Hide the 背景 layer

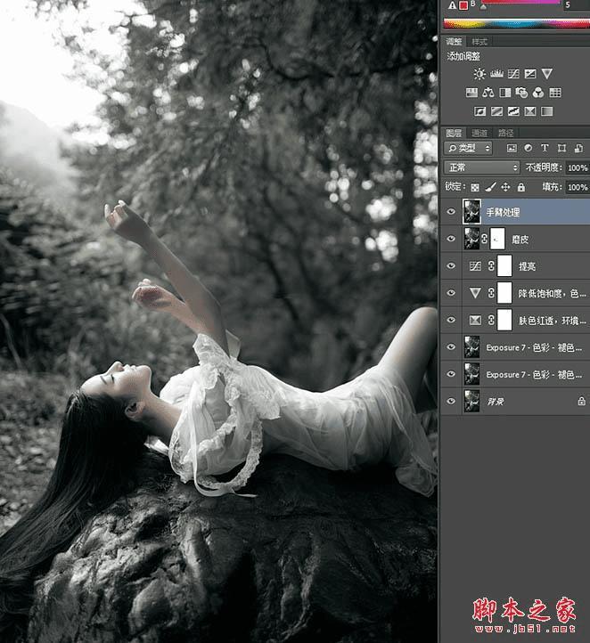[451, 401]
